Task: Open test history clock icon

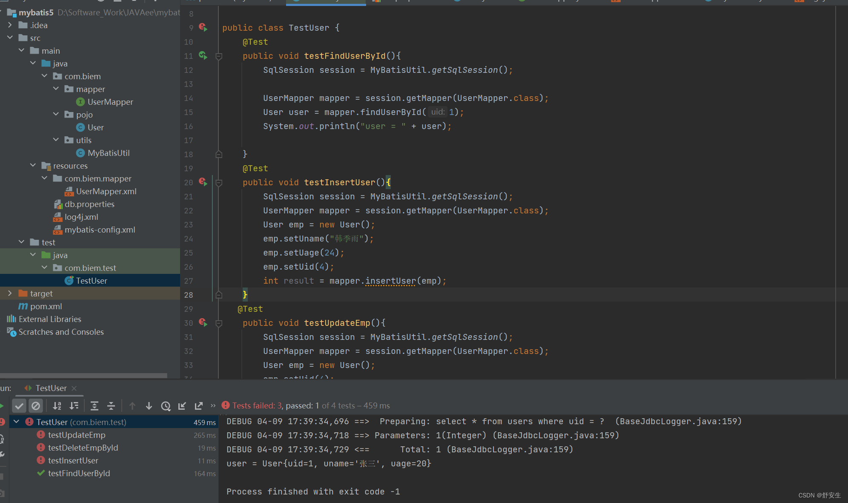Action: pyautogui.click(x=166, y=406)
